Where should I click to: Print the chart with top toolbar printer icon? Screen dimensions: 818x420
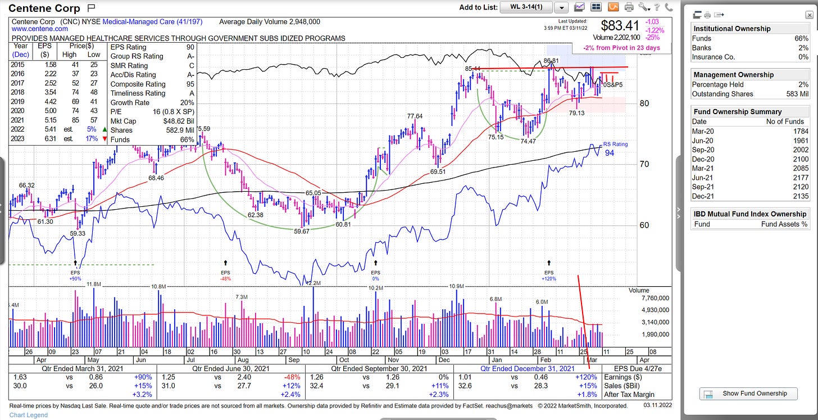coord(629,7)
